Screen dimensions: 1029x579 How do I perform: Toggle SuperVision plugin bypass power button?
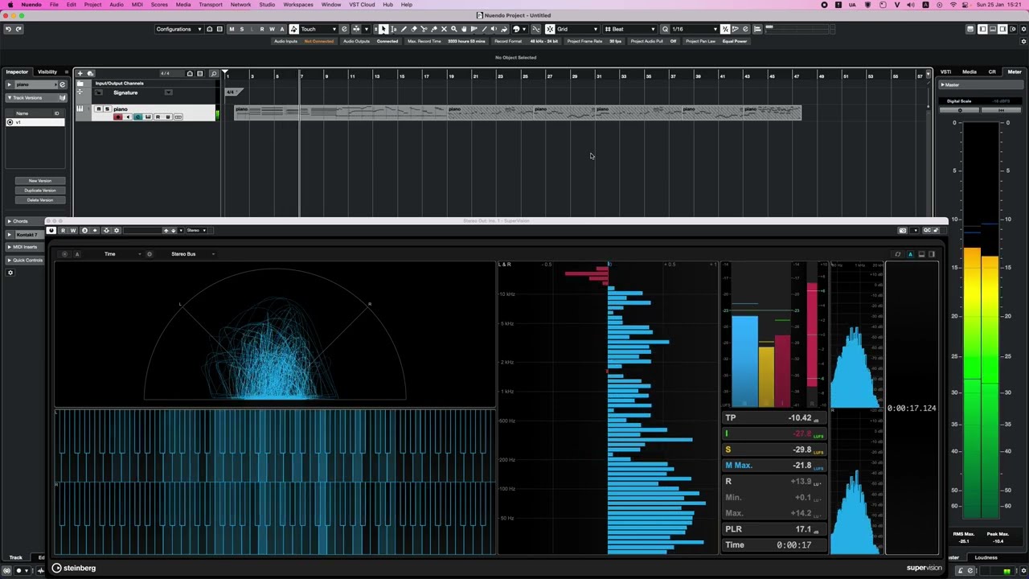coord(51,231)
